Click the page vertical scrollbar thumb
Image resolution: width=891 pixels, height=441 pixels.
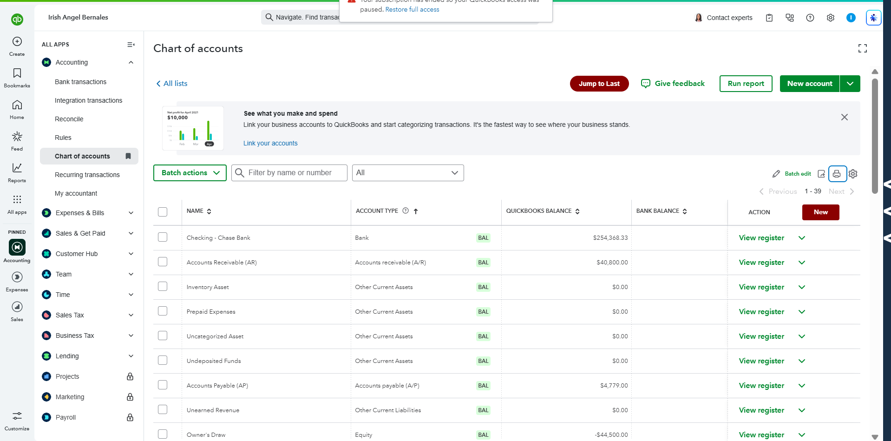click(875, 136)
